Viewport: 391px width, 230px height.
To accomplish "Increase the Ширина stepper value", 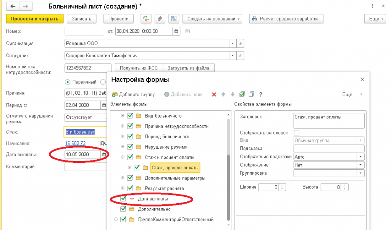I will (282, 185).
